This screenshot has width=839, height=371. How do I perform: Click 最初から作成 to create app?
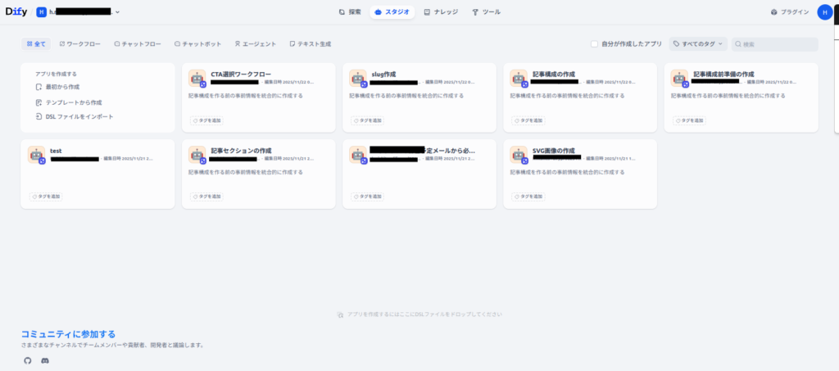[x=61, y=87]
